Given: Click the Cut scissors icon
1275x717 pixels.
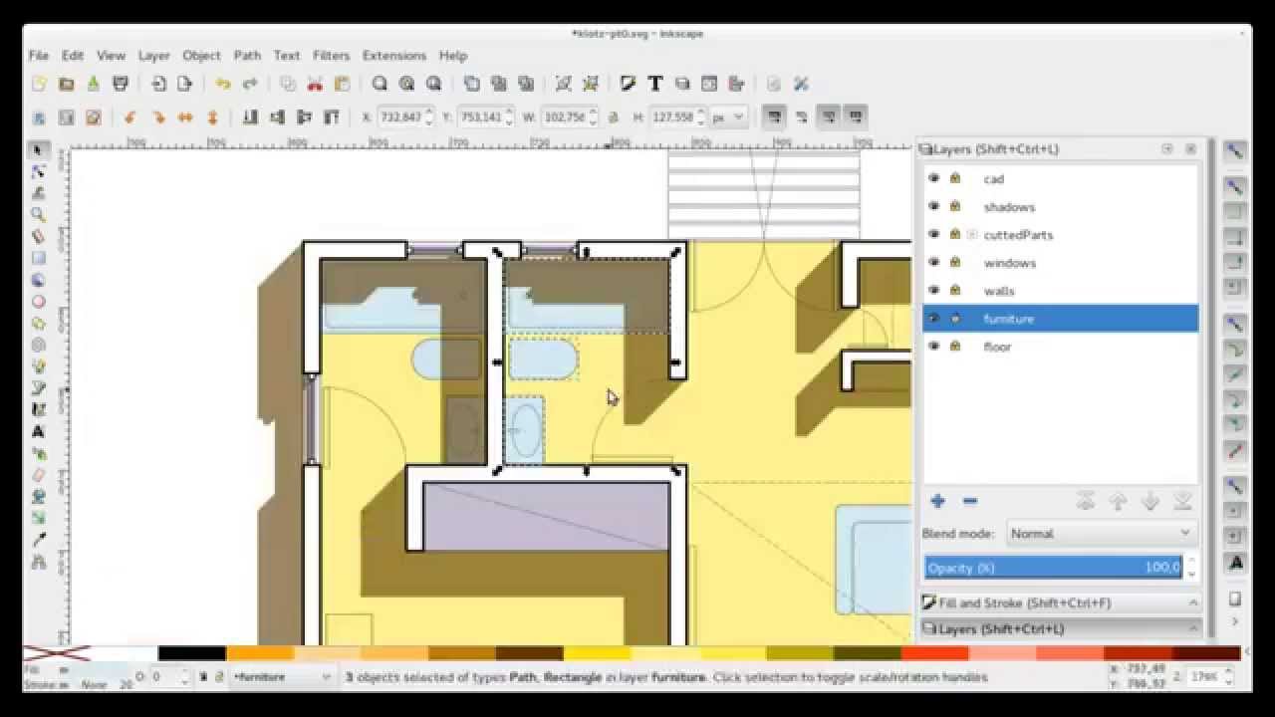Looking at the screenshot, I should tap(315, 85).
